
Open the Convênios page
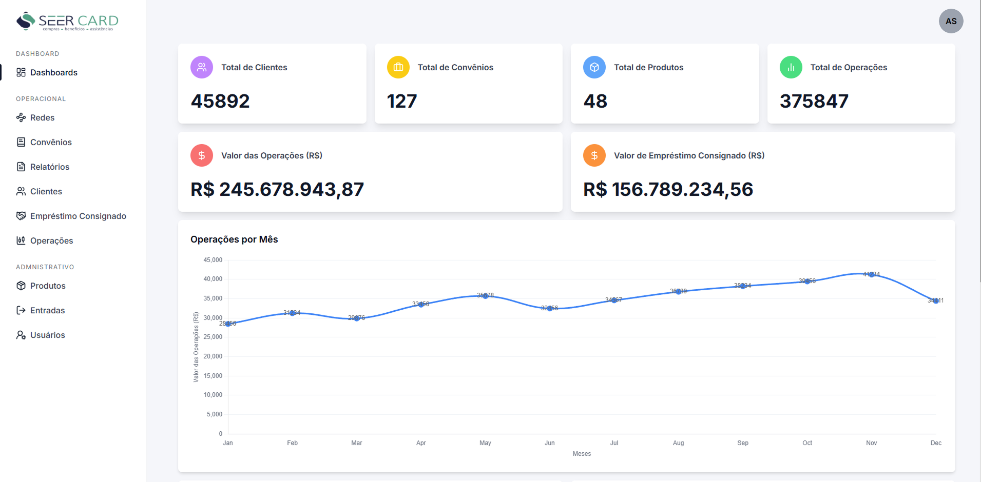pyautogui.click(x=51, y=142)
